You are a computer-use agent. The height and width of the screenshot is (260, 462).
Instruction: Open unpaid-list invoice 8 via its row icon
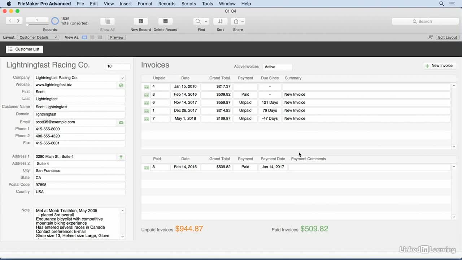coord(147,95)
